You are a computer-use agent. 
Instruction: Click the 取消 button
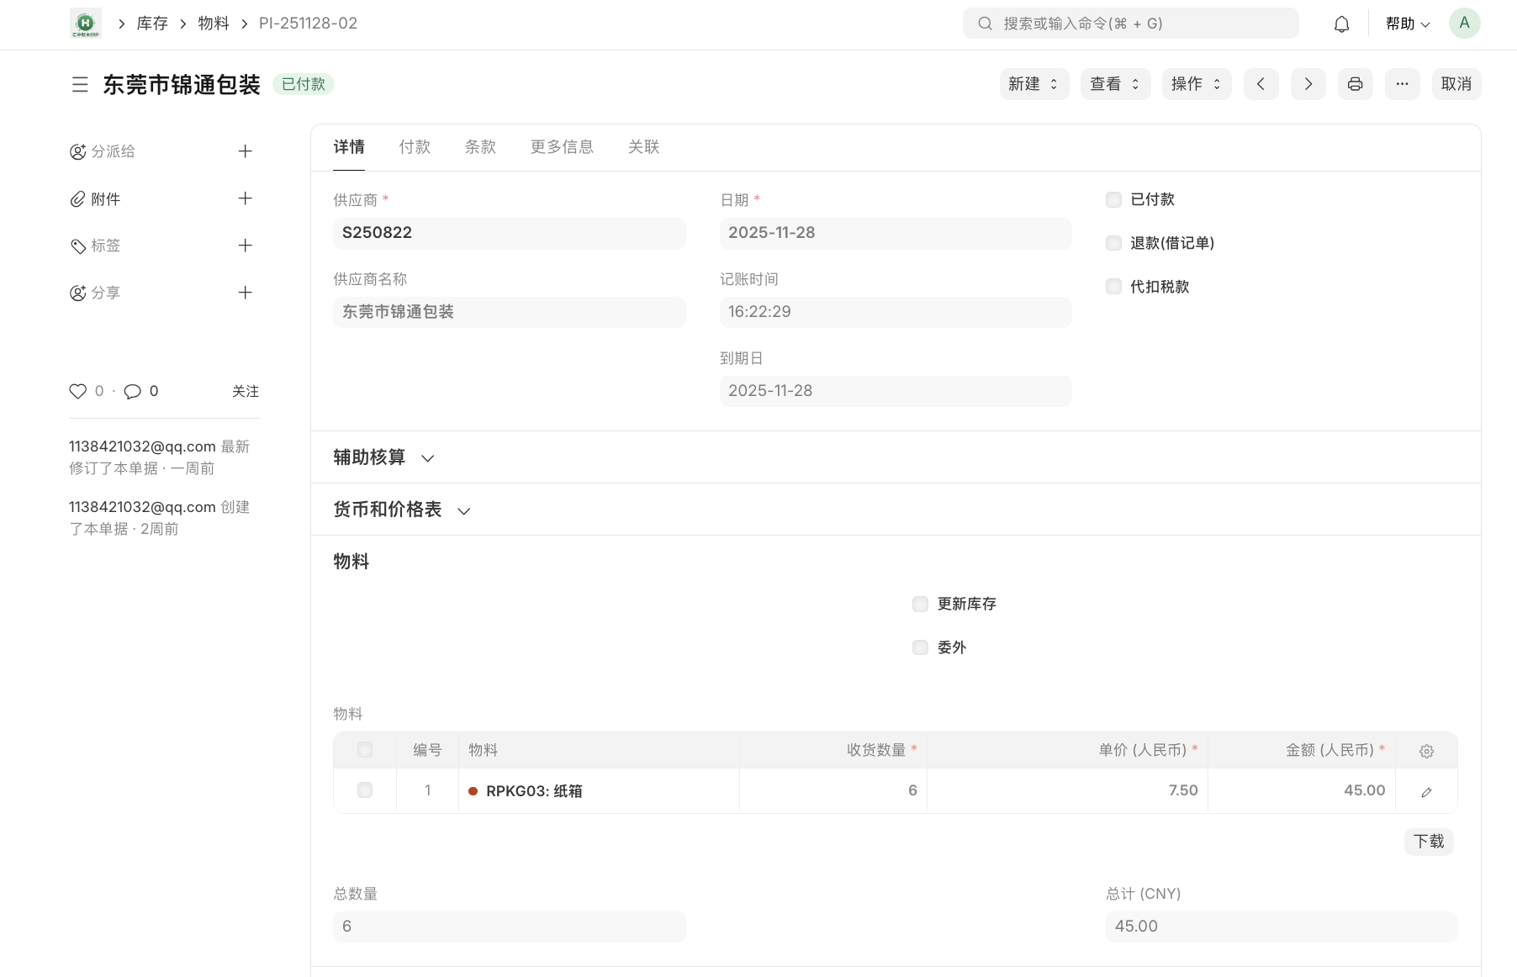click(x=1456, y=84)
